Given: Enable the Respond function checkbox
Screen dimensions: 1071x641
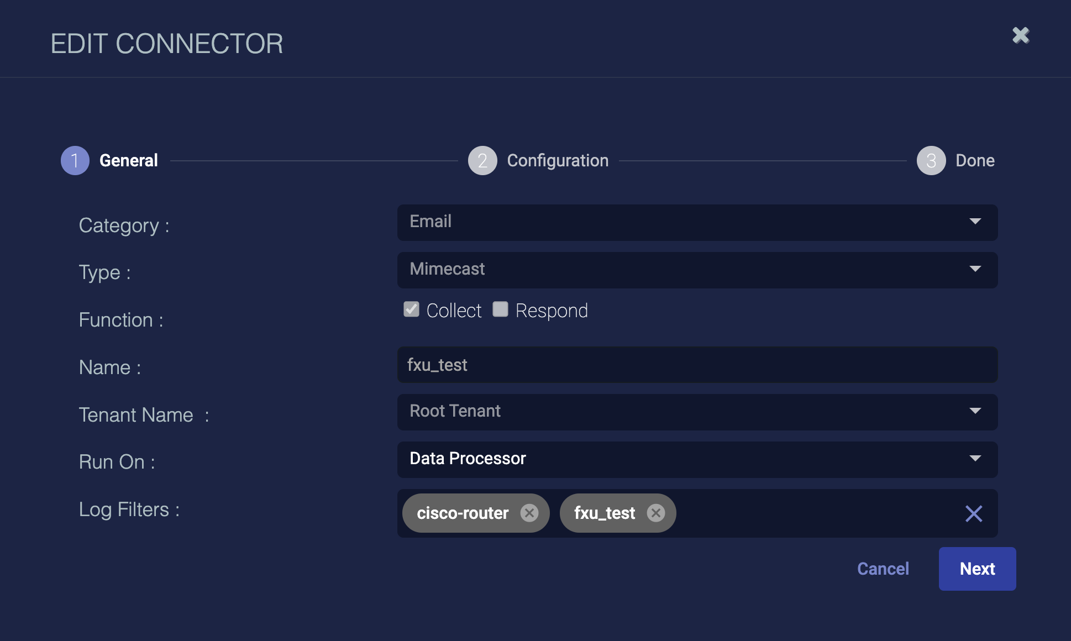Looking at the screenshot, I should pyautogui.click(x=500, y=309).
